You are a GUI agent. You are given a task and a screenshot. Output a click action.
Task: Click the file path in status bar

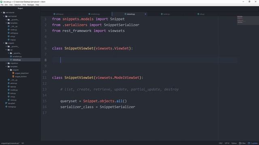[10, 143]
